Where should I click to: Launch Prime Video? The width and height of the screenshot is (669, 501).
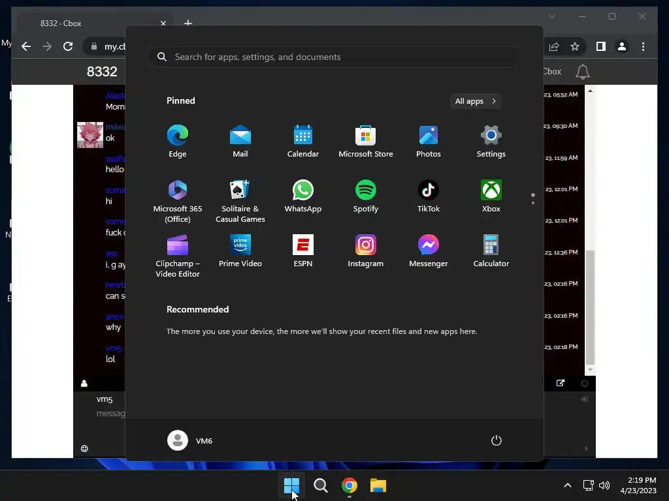click(240, 251)
